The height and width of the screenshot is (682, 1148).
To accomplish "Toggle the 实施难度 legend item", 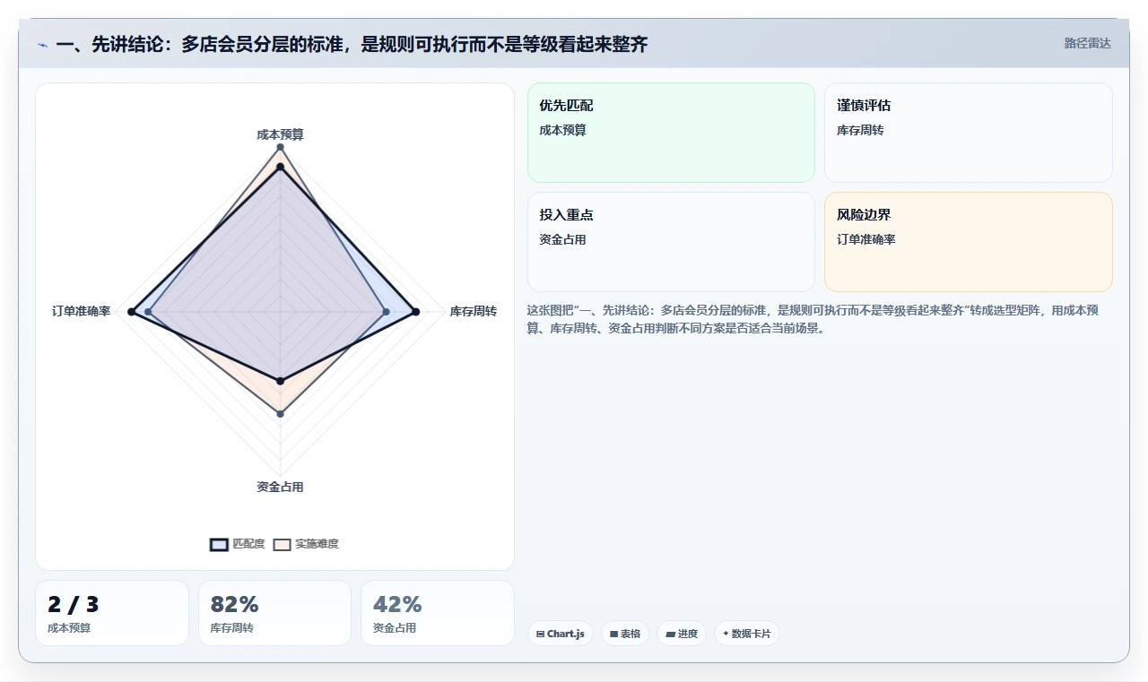I will (306, 544).
